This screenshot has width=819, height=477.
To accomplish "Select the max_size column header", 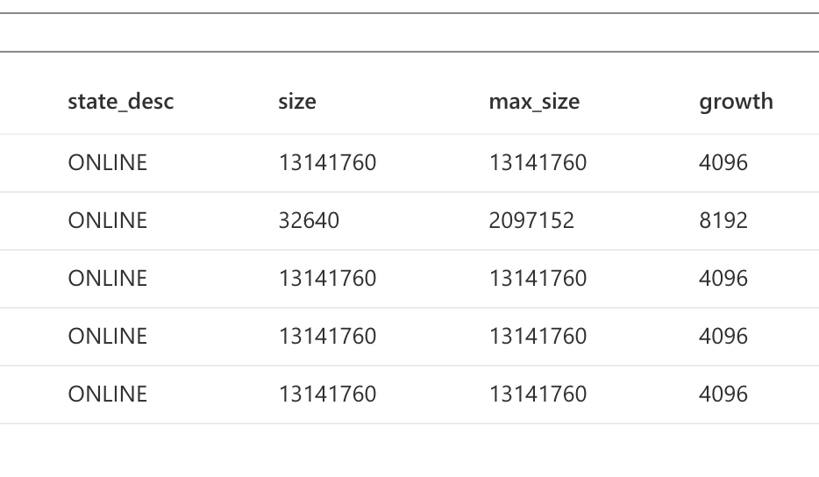I will pos(534,102).
